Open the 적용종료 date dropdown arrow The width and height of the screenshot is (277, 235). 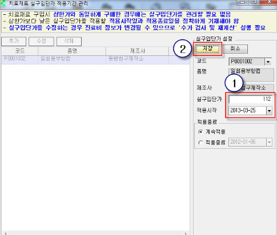click(x=269, y=142)
